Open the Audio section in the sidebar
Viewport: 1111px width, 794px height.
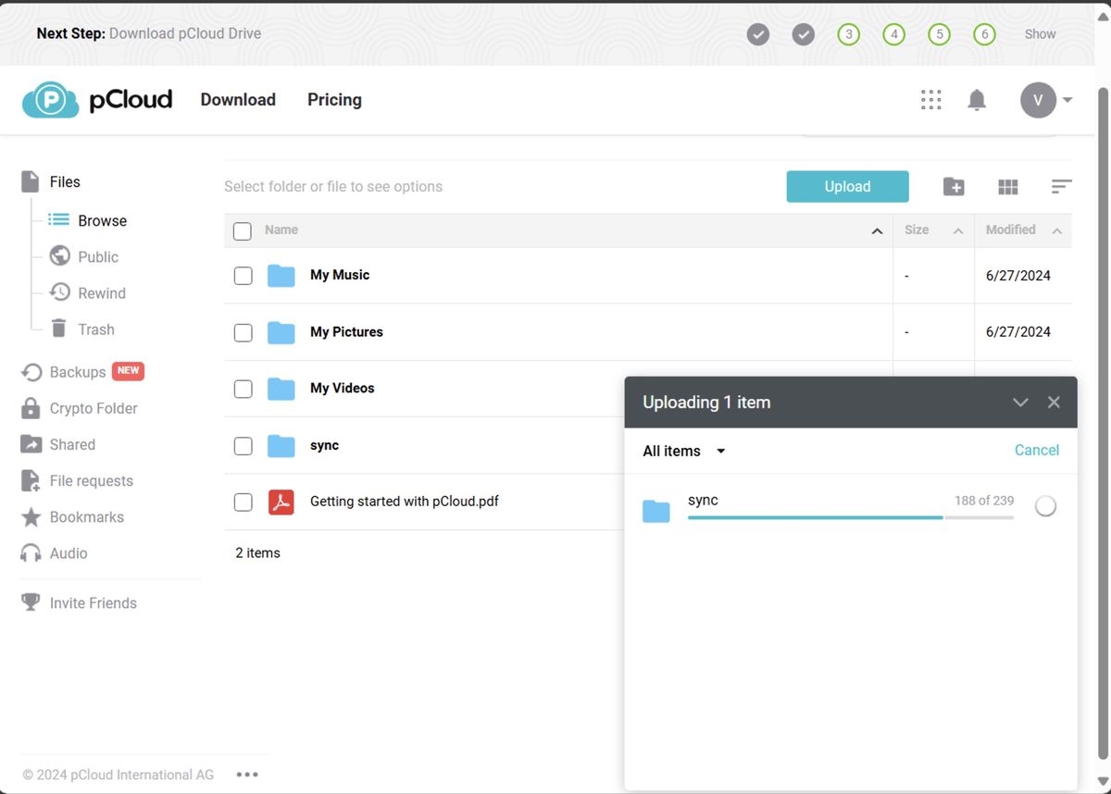66,552
